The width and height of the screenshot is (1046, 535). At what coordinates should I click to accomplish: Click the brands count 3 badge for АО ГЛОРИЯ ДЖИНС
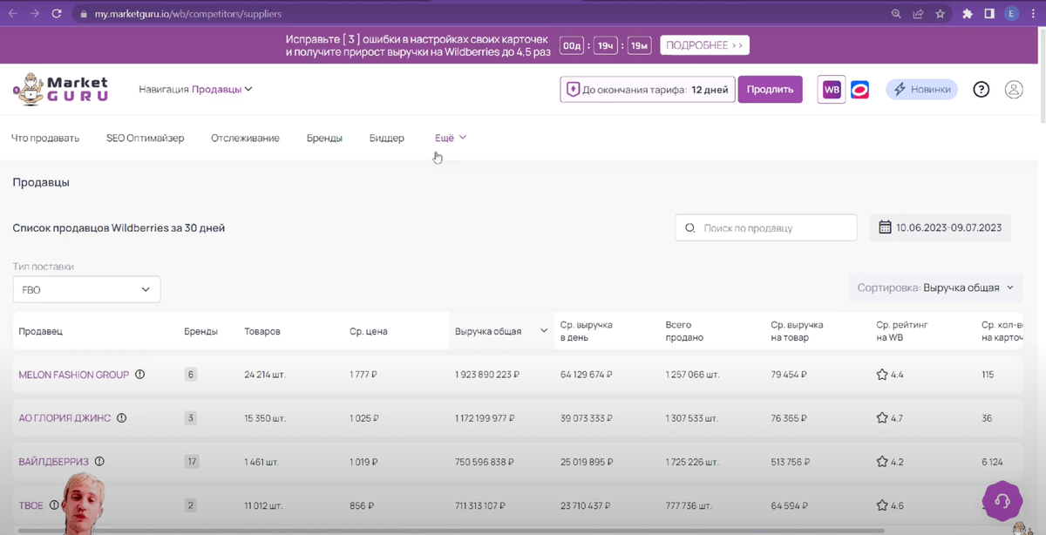pyautogui.click(x=191, y=418)
